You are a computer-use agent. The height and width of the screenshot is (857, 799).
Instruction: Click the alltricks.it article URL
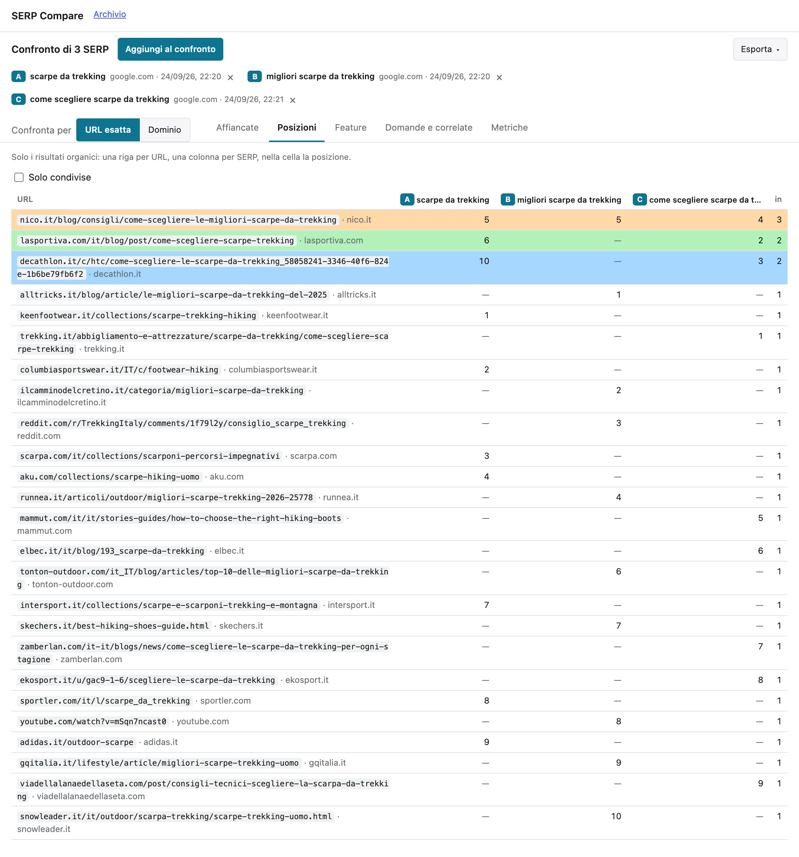tap(173, 295)
